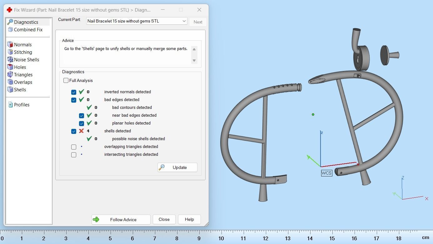Select the Triangles page icon

pyautogui.click(x=10, y=74)
